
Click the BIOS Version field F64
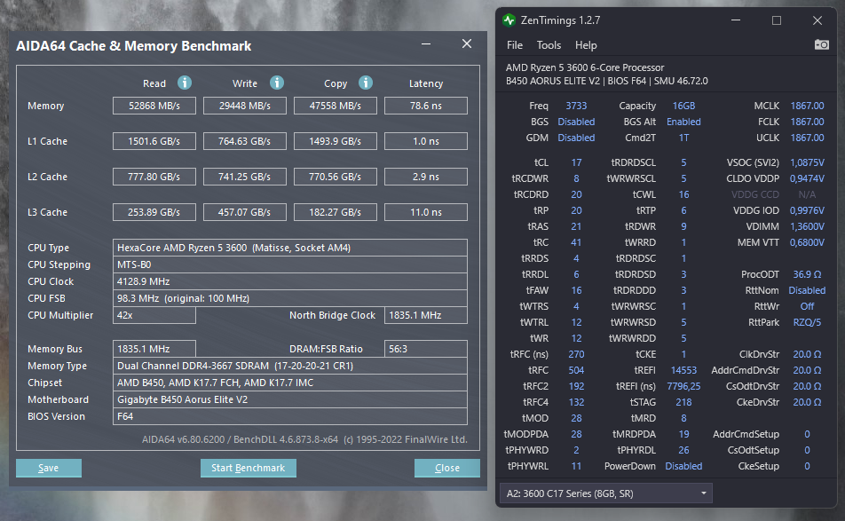(x=290, y=416)
